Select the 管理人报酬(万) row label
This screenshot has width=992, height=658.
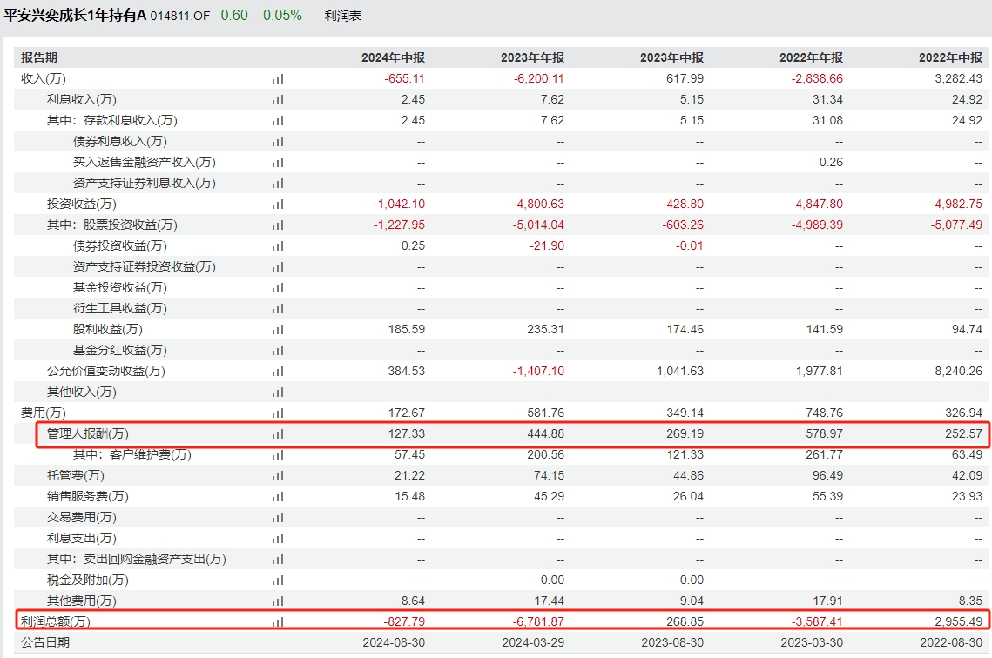[88, 433]
